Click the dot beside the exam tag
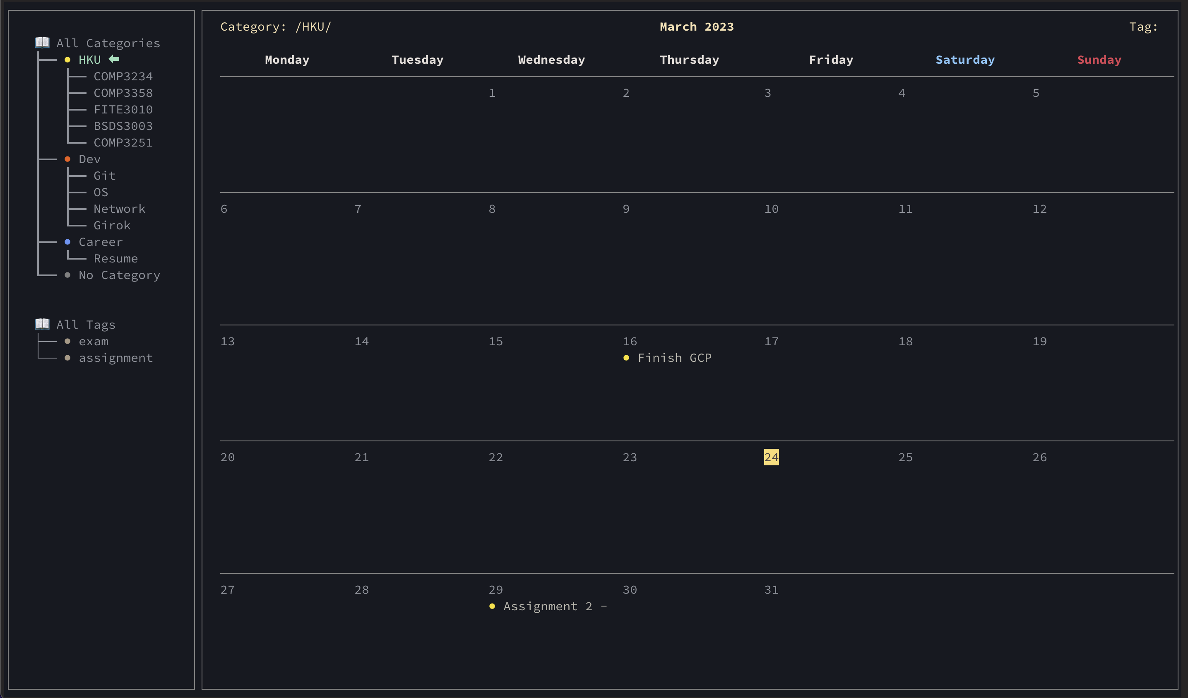The height and width of the screenshot is (698, 1188). click(67, 341)
